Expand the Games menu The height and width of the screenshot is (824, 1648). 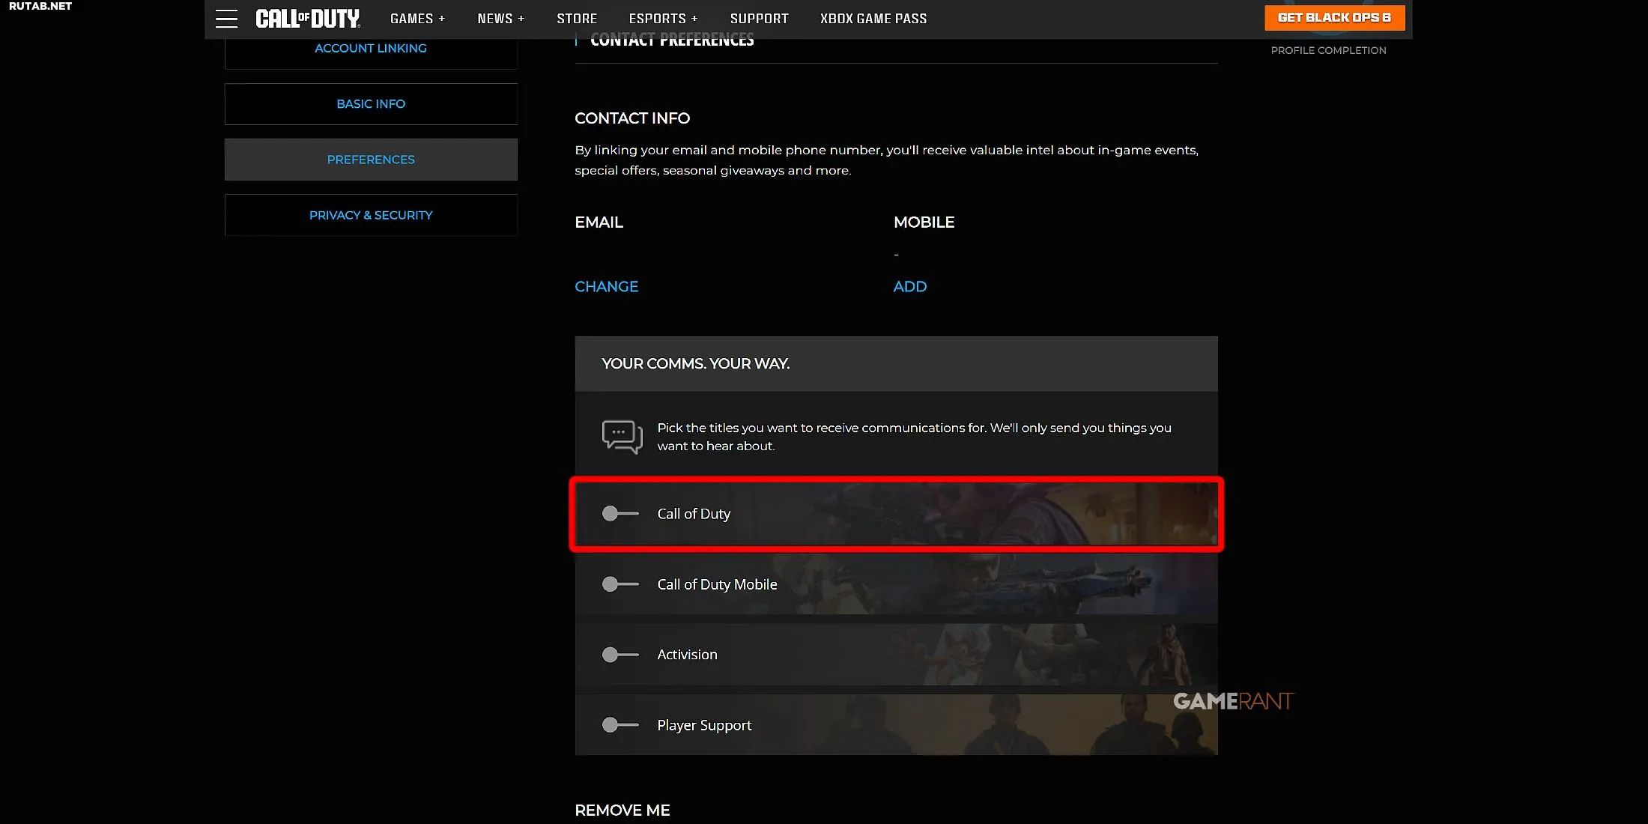417,19
